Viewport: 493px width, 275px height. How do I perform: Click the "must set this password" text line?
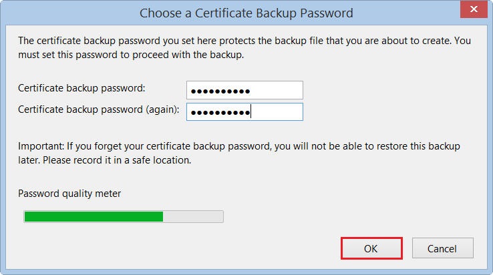[131, 55]
